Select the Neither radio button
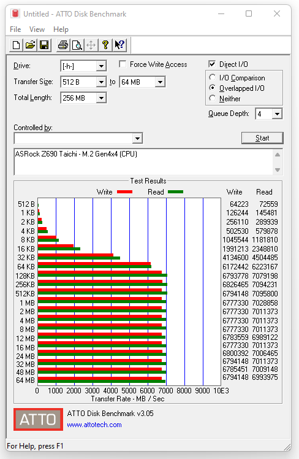Image resolution: width=299 pixels, height=459 pixels. [213, 98]
